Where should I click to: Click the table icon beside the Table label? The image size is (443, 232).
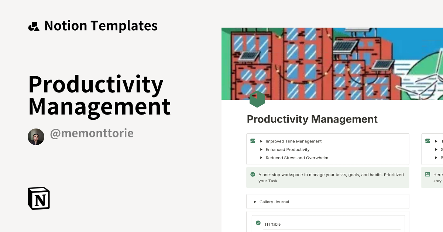[267, 224]
